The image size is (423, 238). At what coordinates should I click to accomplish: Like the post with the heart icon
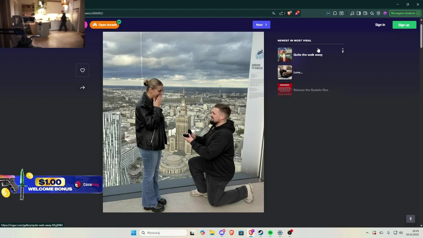(x=83, y=70)
